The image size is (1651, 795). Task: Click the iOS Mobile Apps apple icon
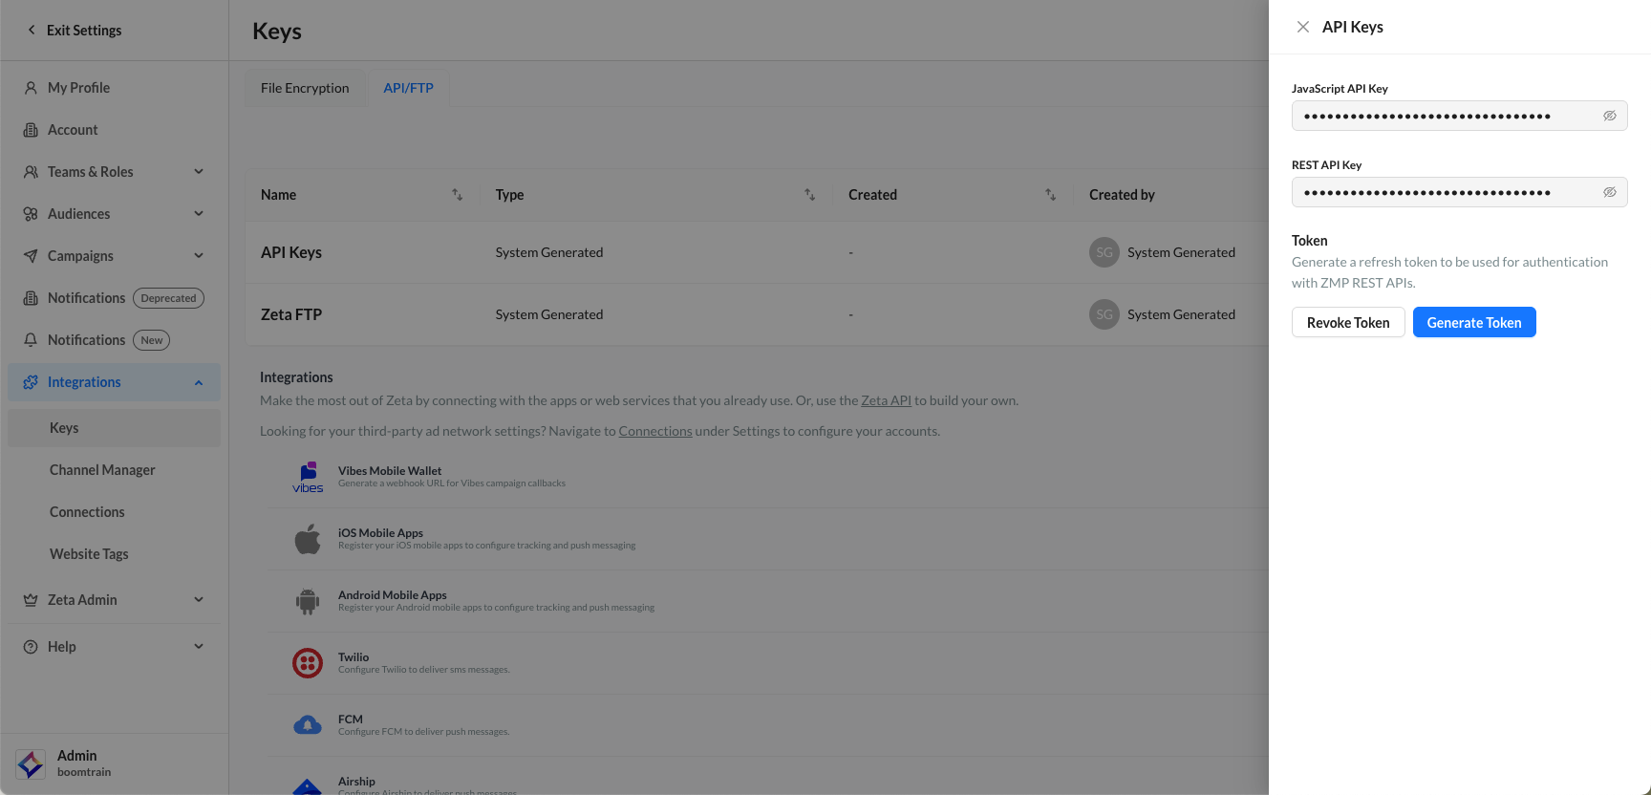pos(308,539)
